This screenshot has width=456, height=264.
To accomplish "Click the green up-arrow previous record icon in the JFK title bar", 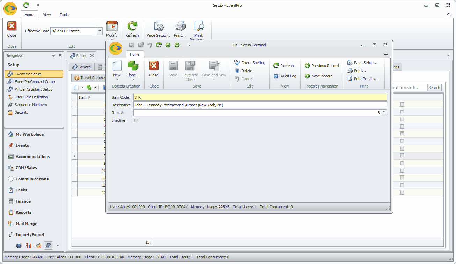I will [168, 45].
